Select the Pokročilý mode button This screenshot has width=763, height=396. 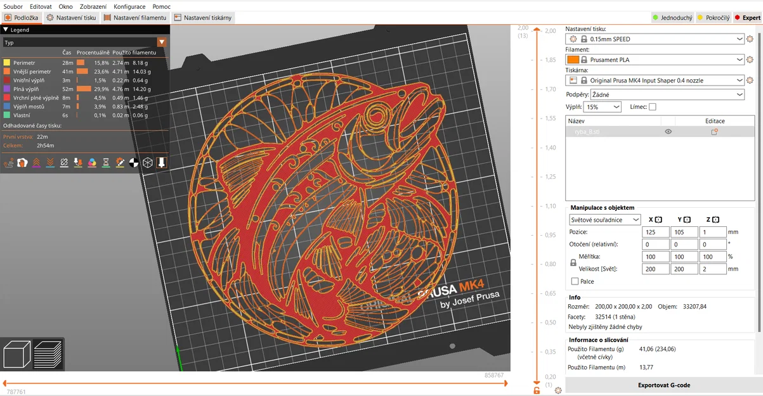(714, 18)
